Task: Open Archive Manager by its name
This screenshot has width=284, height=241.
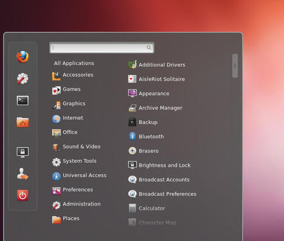Action: tap(160, 108)
